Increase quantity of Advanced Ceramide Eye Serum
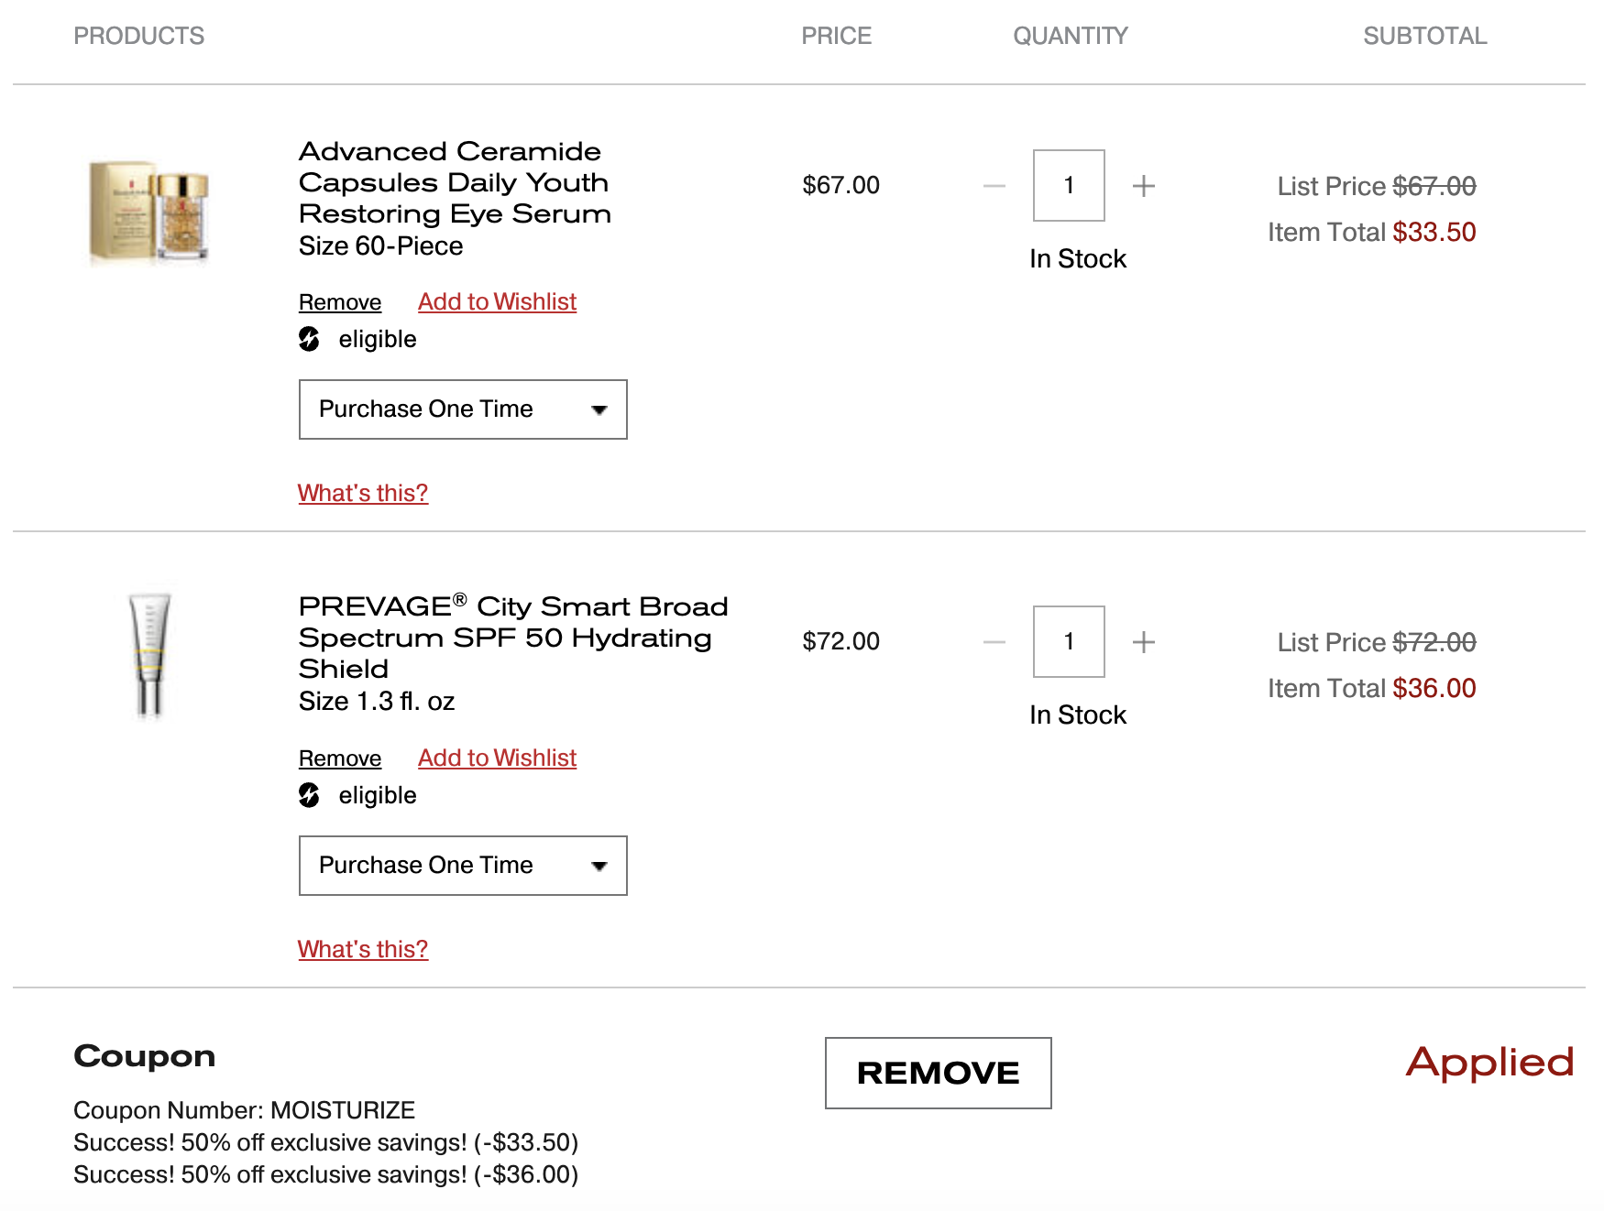 pos(1143,186)
